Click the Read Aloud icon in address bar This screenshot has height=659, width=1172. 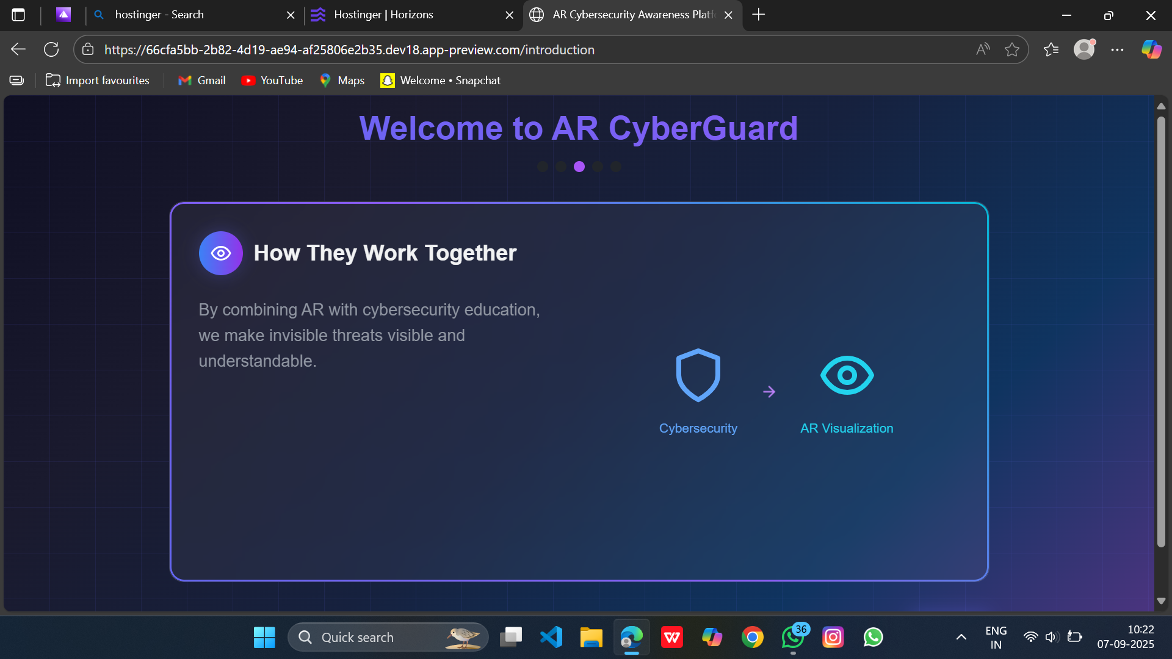982,49
